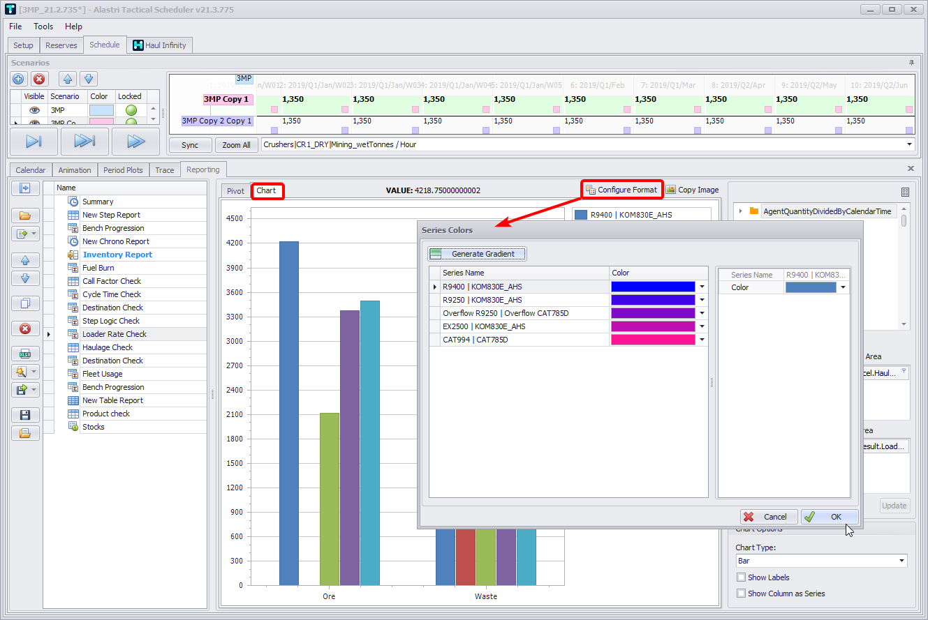Open the Chart Type dropdown
The image size is (928, 620).
point(901,561)
